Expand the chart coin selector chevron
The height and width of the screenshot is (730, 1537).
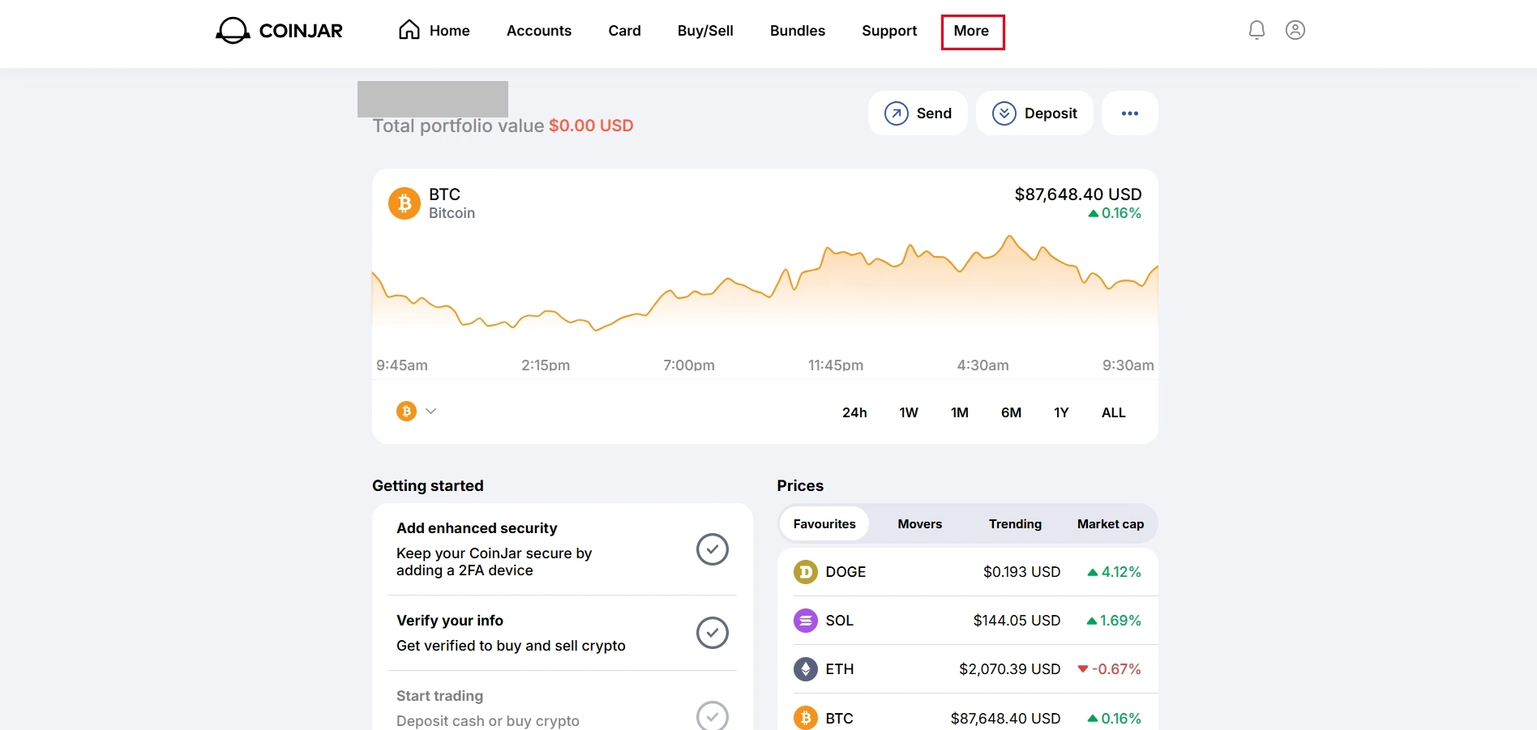(x=431, y=411)
